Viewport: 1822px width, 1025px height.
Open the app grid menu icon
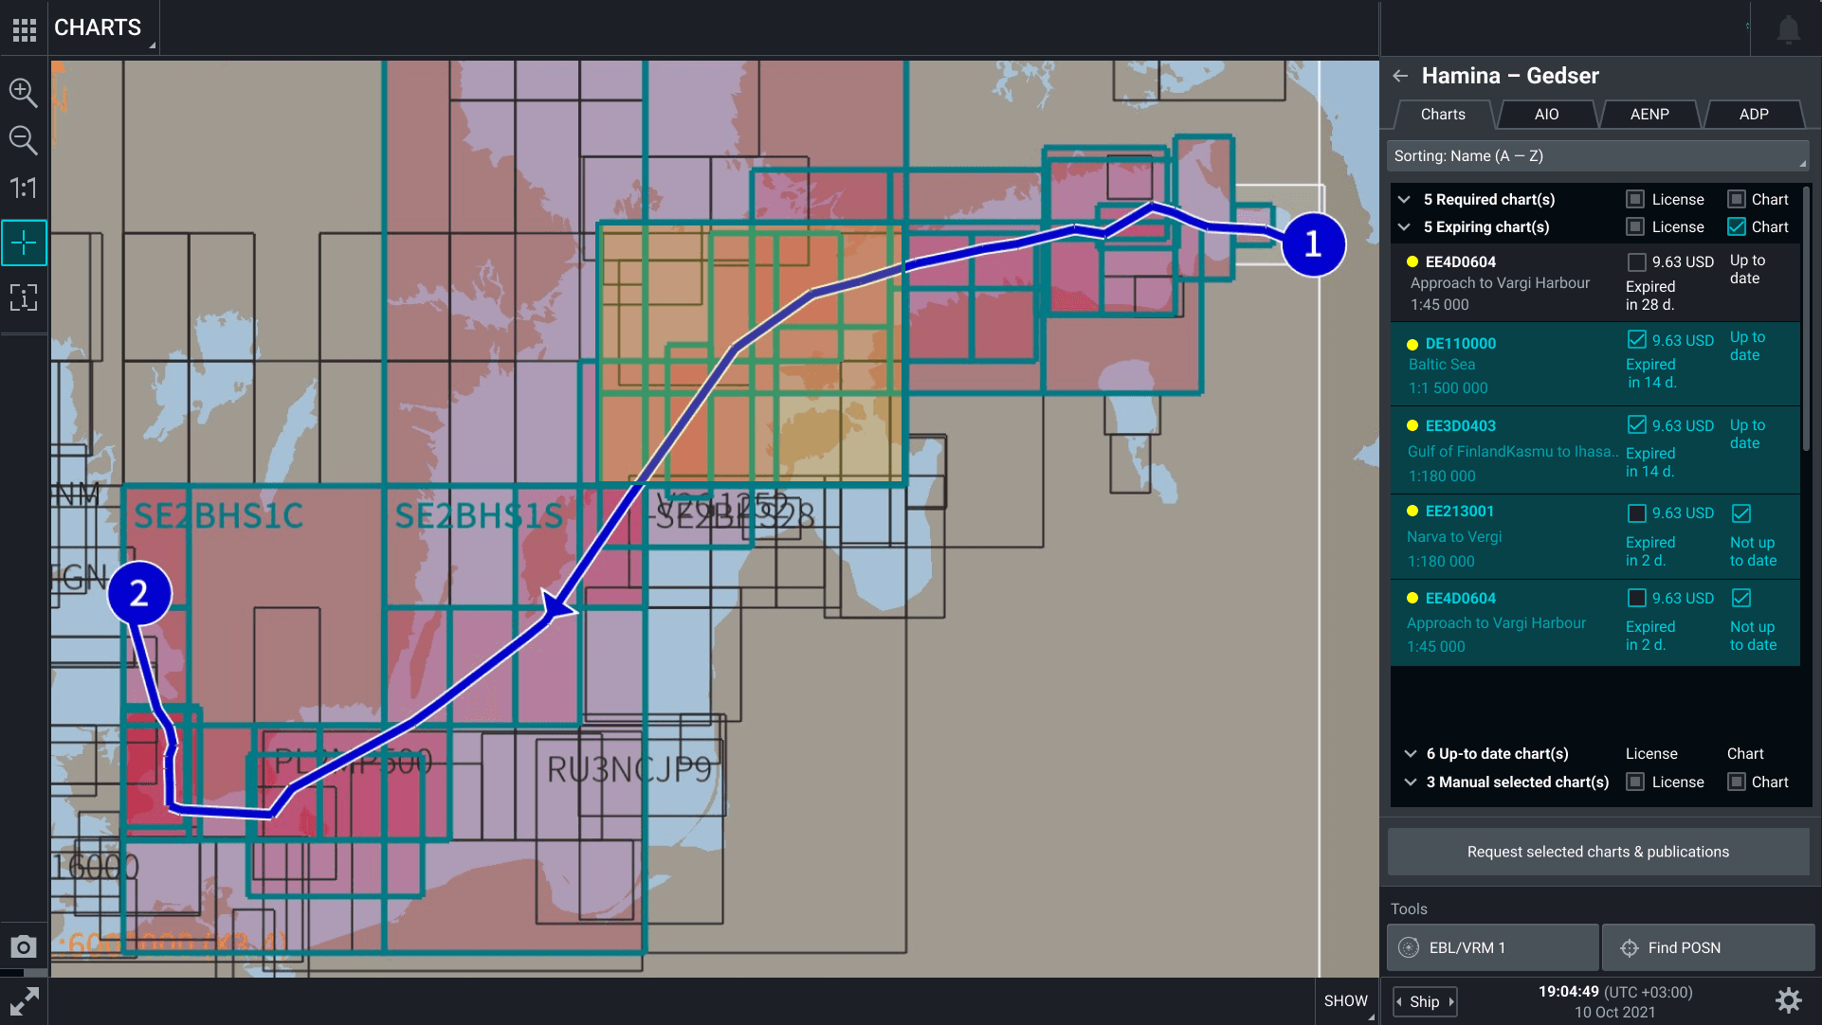tap(25, 29)
